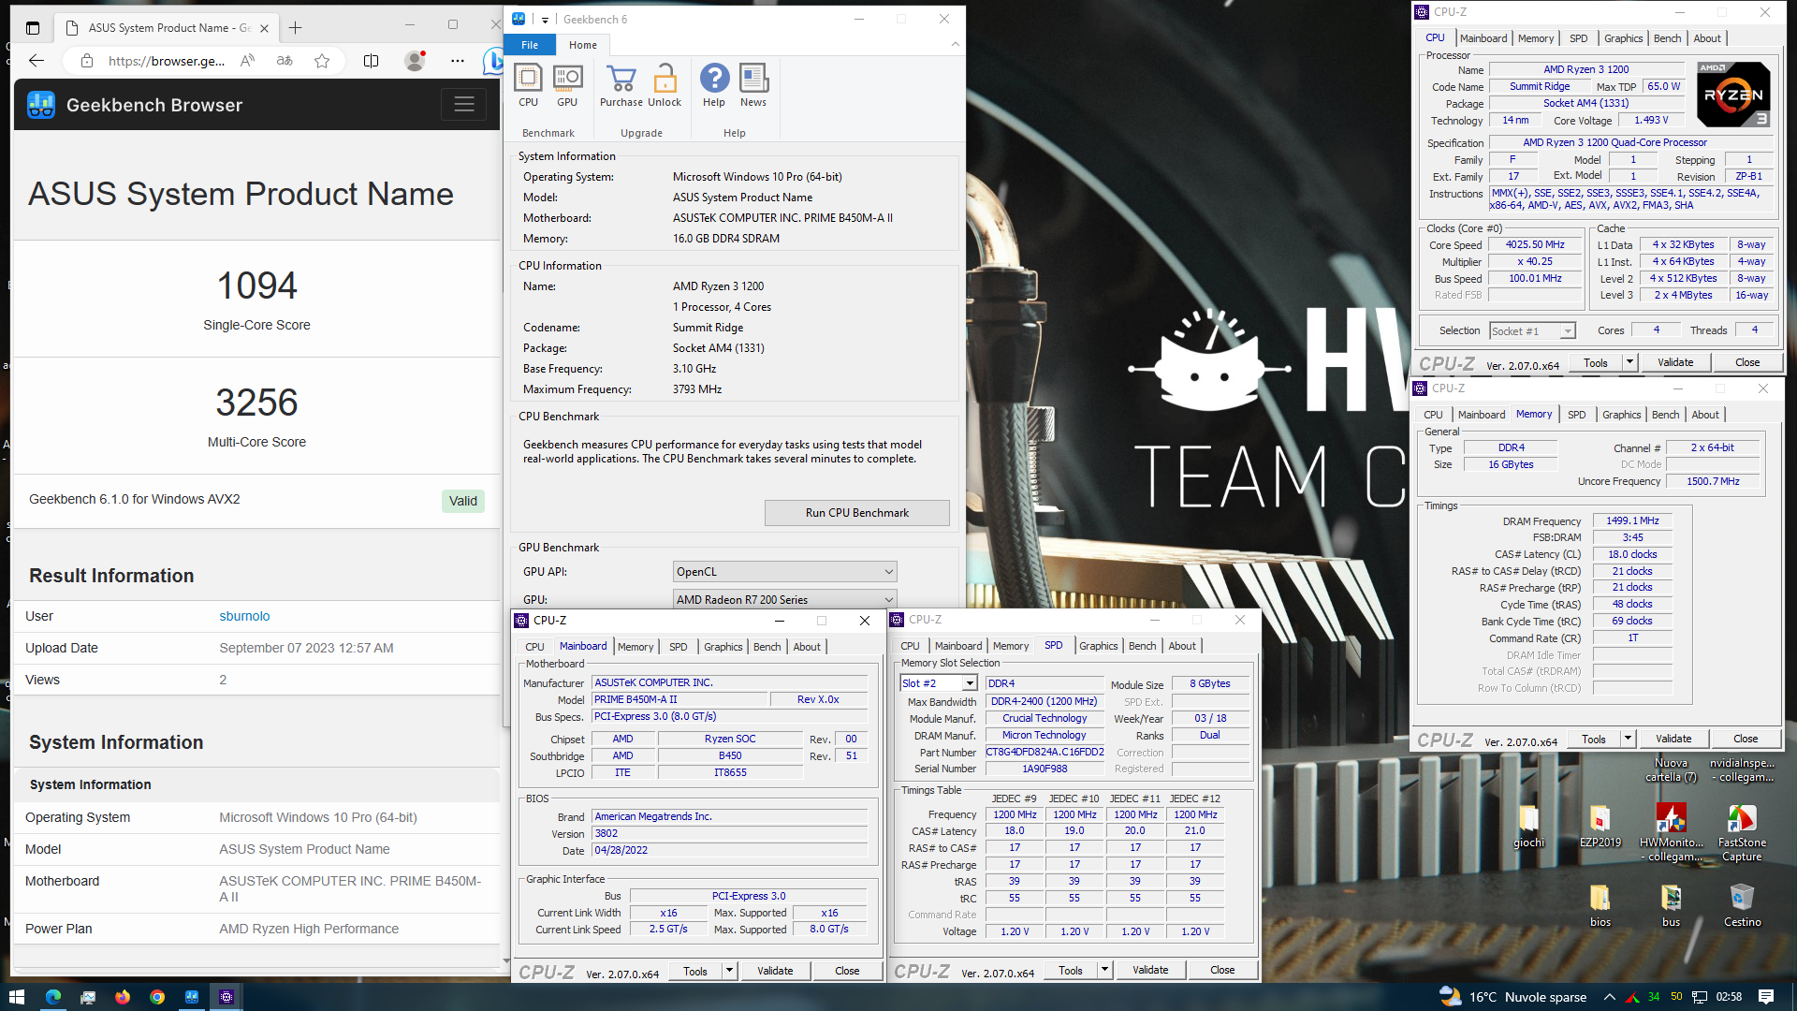This screenshot has width=1797, height=1011.
Task: Switch to Graphics tab in CPU-Z Memory window
Action: [x=1621, y=415]
